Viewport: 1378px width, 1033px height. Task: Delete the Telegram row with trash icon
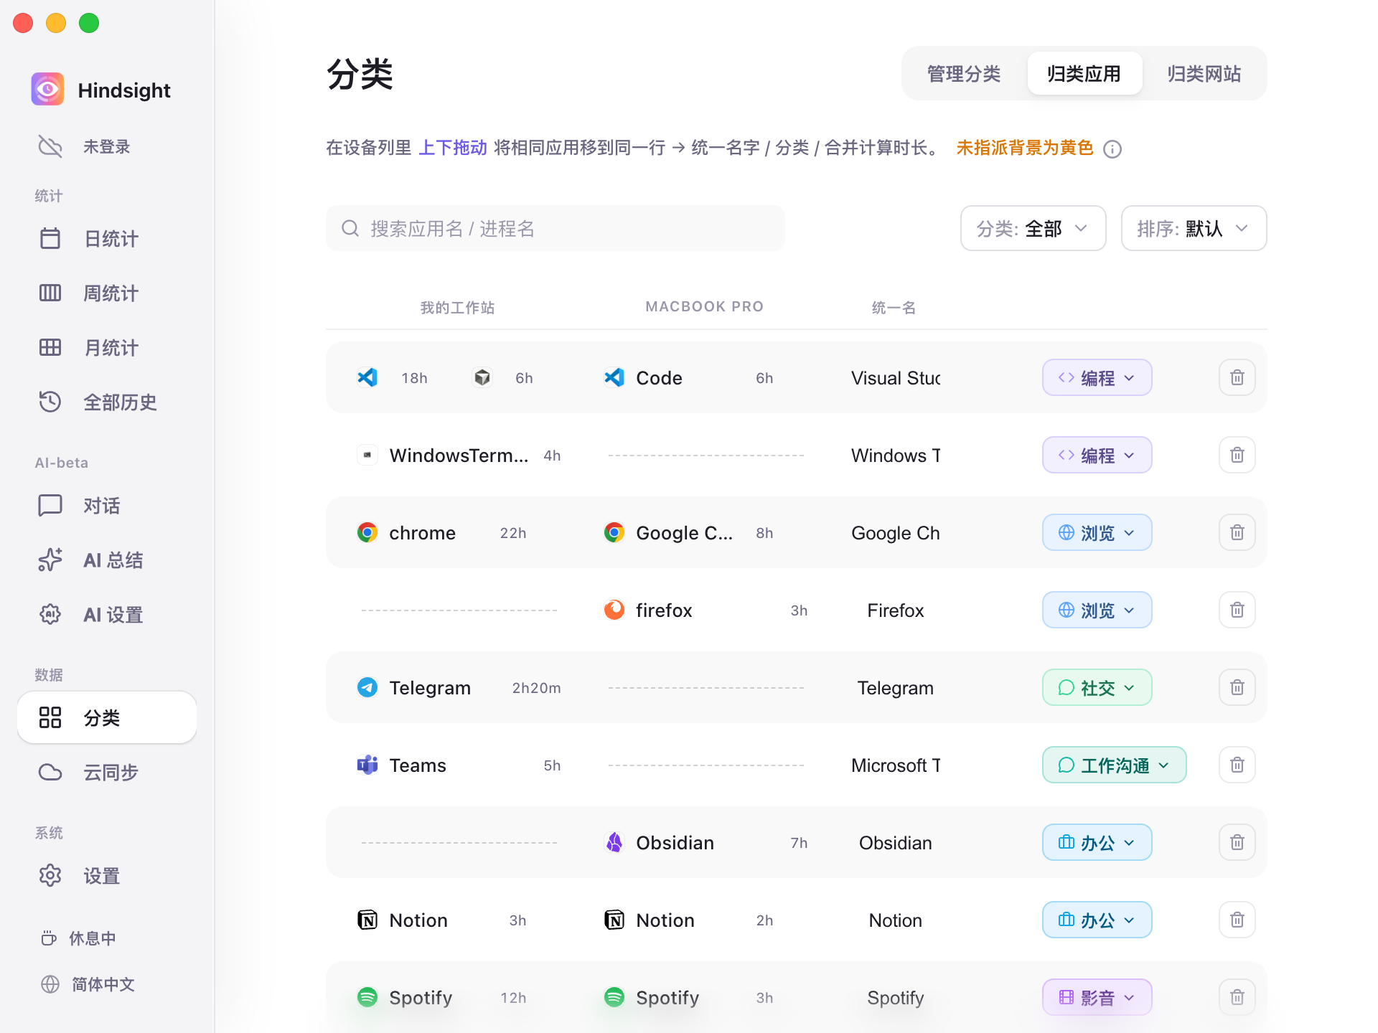(1237, 688)
